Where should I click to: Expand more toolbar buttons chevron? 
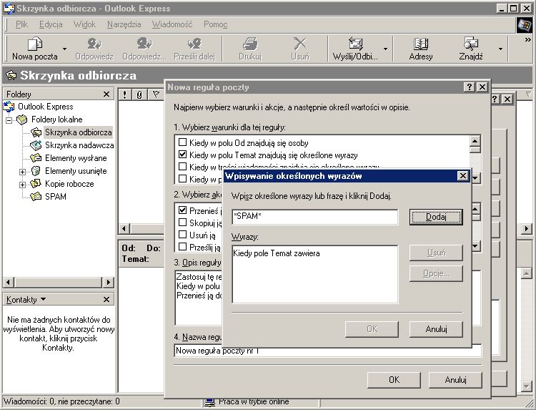coord(527,39)
